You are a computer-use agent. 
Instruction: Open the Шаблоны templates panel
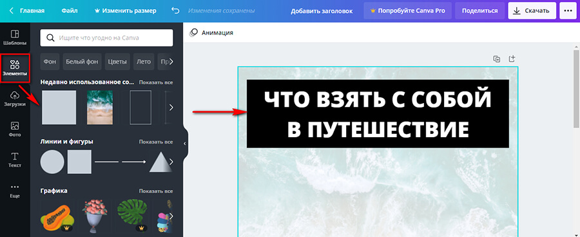tap(15, 38)
